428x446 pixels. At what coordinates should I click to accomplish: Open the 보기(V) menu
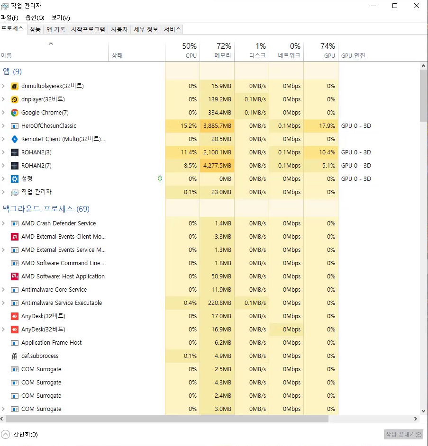pyautogui.click(x=61, y=18)
